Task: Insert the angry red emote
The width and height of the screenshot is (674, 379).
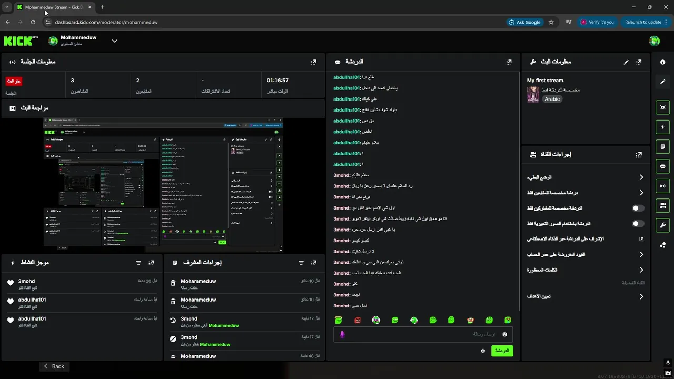Action: [x=358, y=320]
